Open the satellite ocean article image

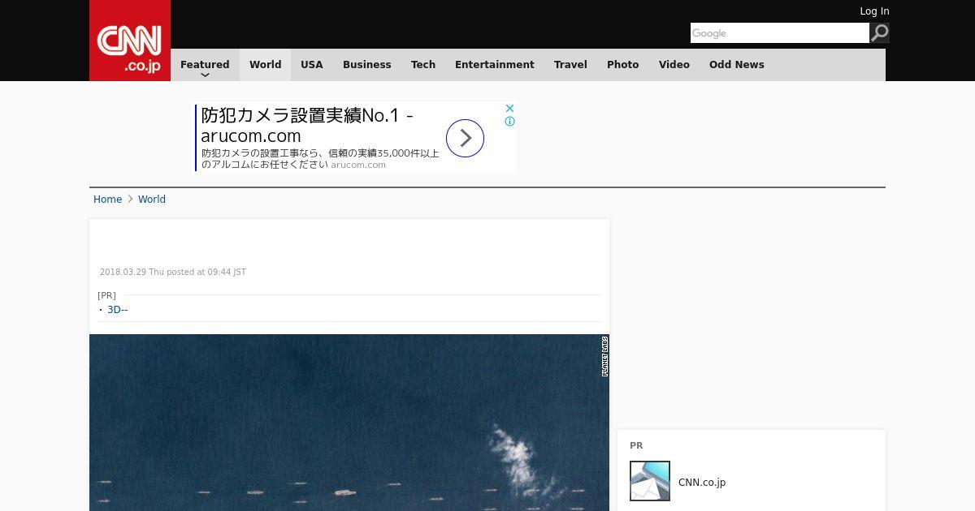coord(349,423)
